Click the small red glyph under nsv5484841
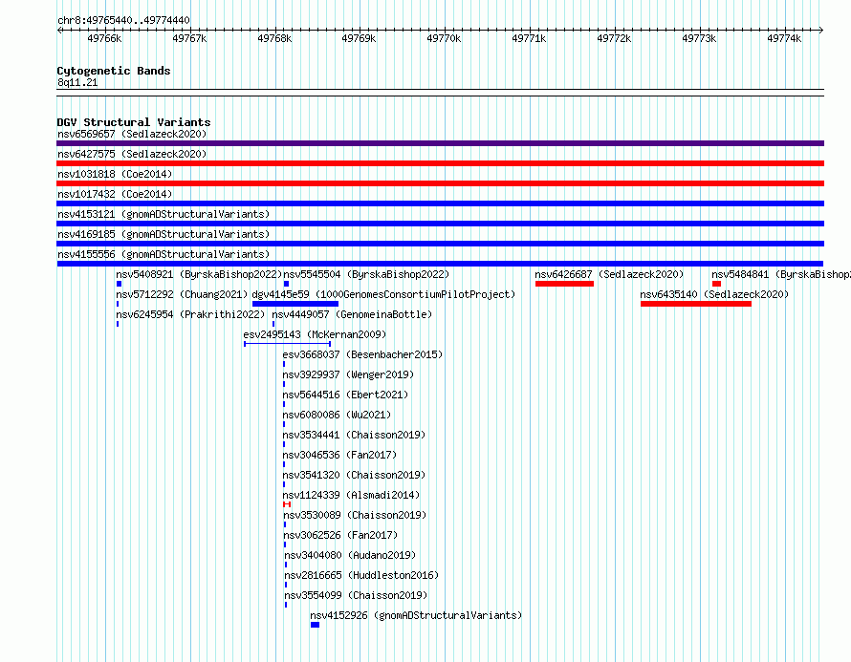Screen dimensions: 851x662 (x=716, y=284)
